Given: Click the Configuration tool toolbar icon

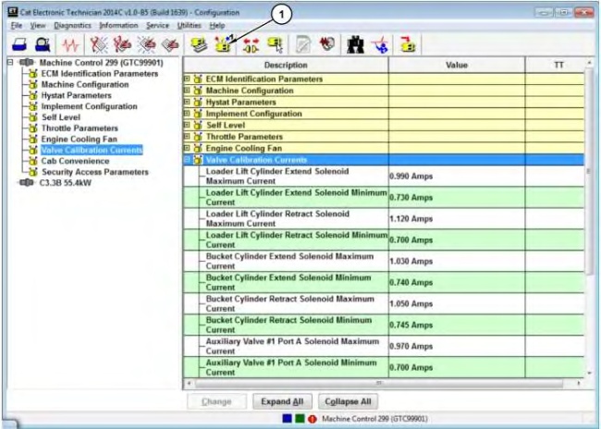Looking at the screenshot, I should (x=223, y=44).
